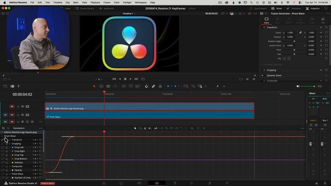Open keyframe Parameters panel options menu

pos(40,128)
